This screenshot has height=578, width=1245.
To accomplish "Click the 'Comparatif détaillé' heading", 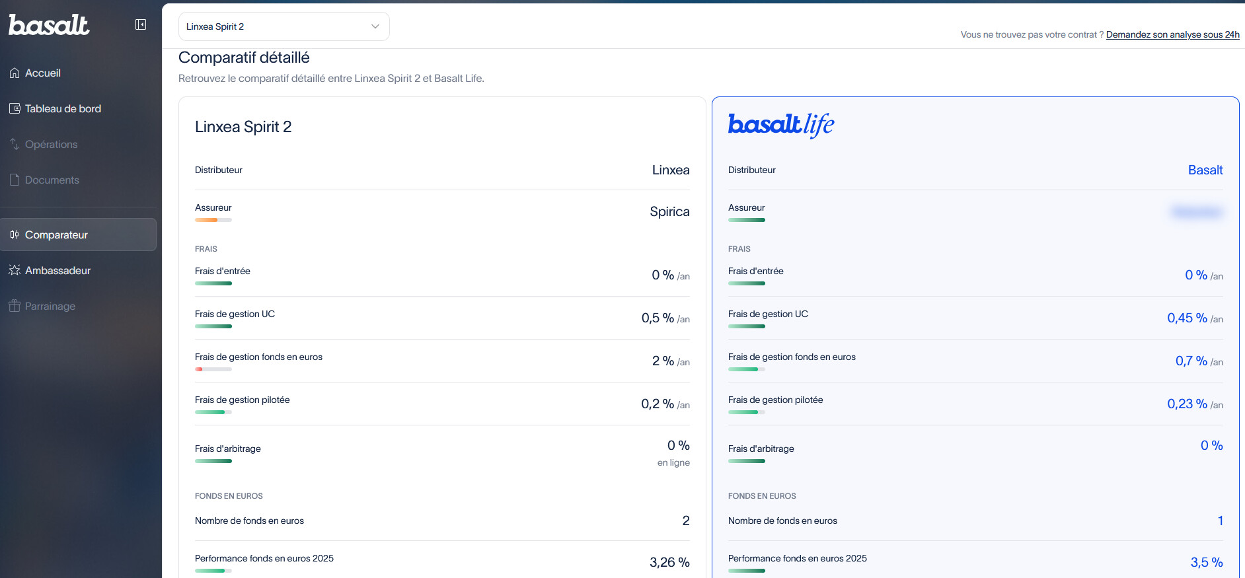I will click(244, 57).
